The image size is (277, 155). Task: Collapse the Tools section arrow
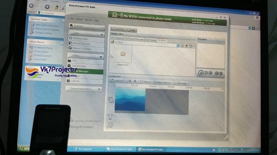click(x=102, y=34)
